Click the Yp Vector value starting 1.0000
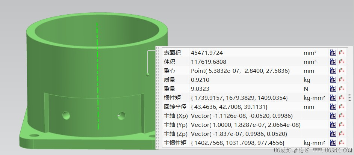 point(245,125)
